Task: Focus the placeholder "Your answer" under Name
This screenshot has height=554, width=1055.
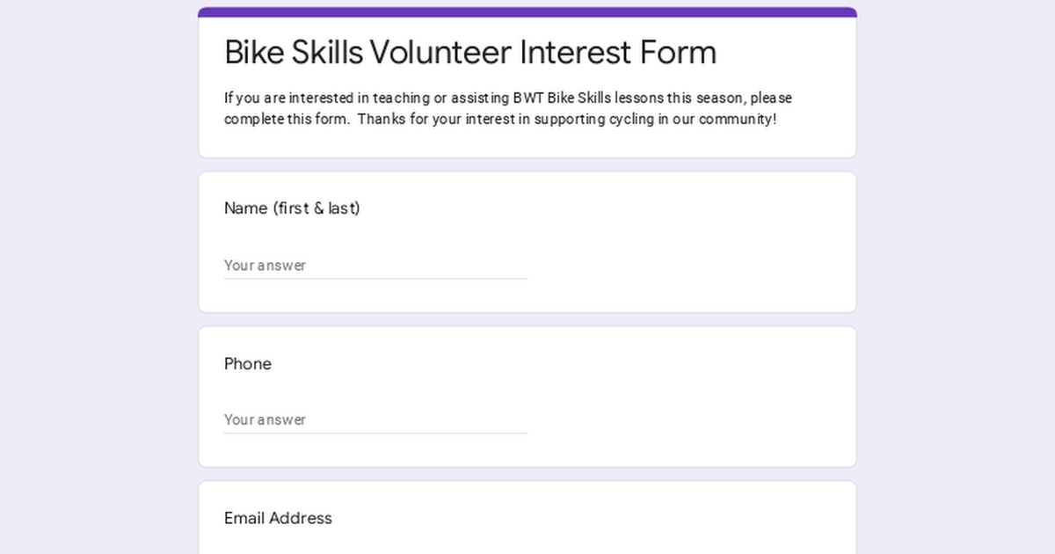Action: pos(265,265)
